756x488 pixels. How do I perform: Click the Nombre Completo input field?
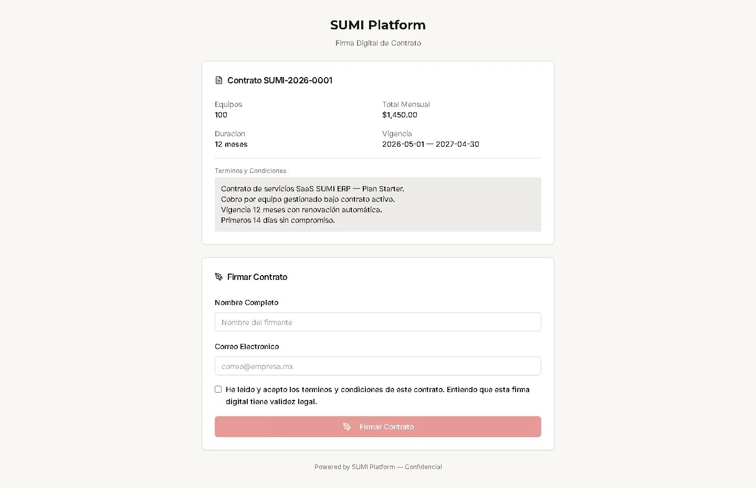tap(377, 322)
